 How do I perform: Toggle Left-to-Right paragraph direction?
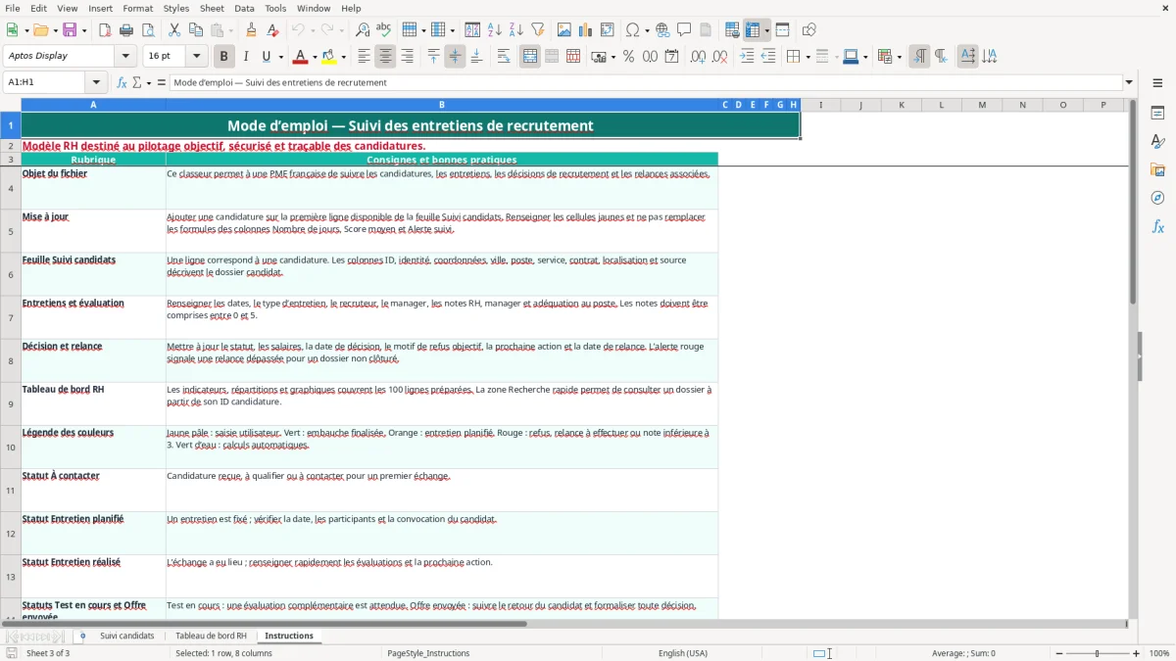(919, 57)
